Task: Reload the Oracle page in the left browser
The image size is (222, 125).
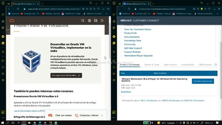Action: click(18, 9)
